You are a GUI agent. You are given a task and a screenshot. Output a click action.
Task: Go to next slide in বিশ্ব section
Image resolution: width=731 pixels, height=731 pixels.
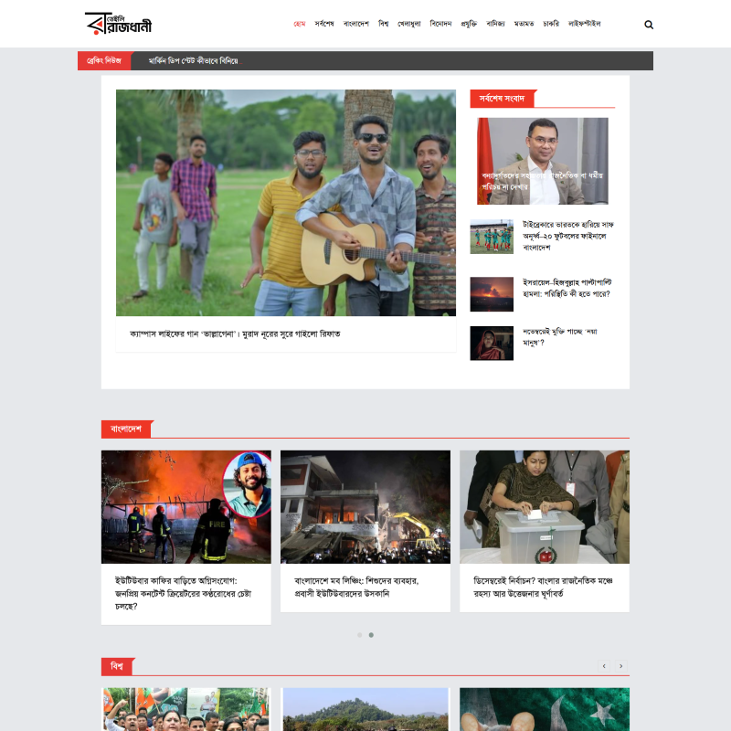[620, 666]
